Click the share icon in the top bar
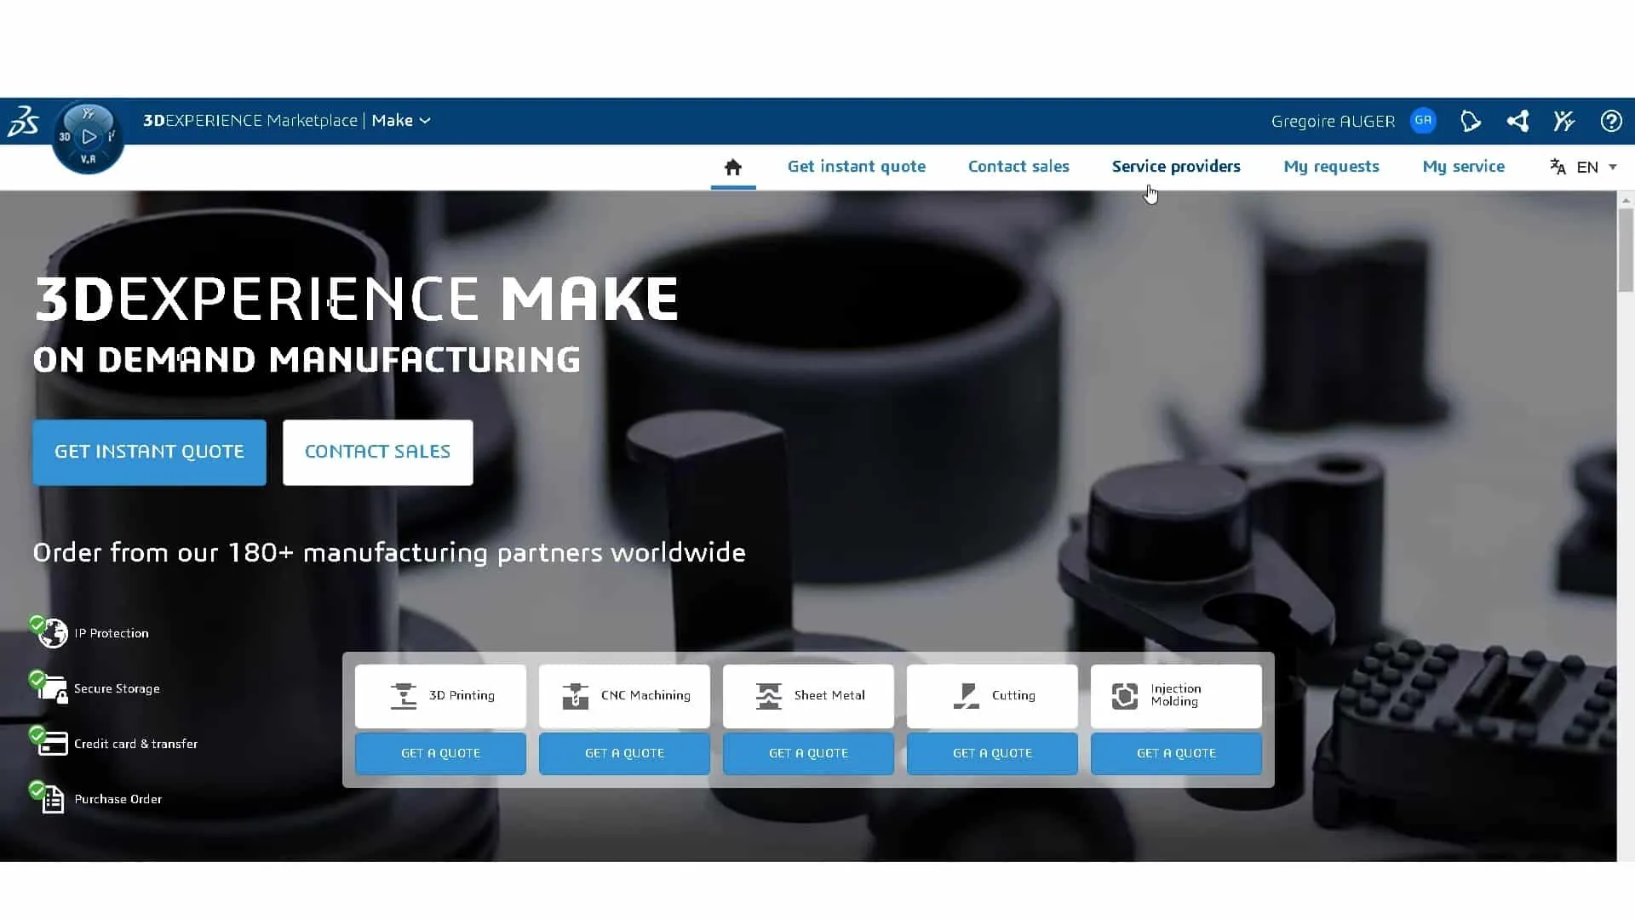This screenshot has width=1635, height=919. point(1517,121)
